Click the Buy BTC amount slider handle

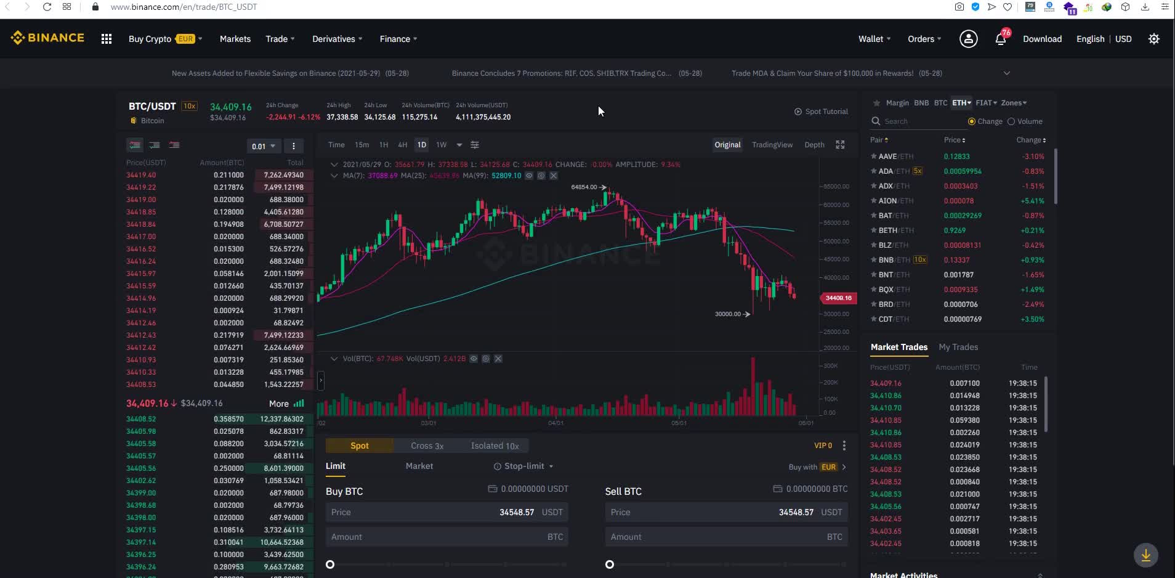(330, 564)
